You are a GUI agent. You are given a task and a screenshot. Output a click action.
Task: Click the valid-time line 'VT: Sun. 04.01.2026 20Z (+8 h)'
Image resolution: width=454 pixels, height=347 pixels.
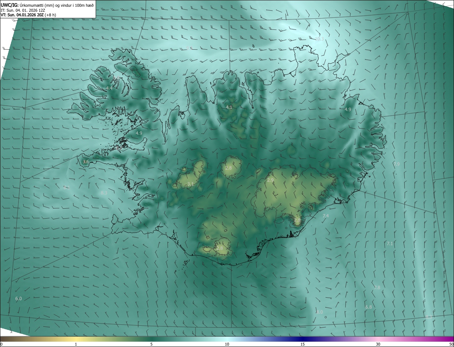[x=28, y=15]
